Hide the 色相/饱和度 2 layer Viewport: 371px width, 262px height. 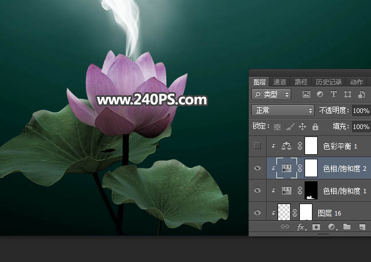pos(257,168)
